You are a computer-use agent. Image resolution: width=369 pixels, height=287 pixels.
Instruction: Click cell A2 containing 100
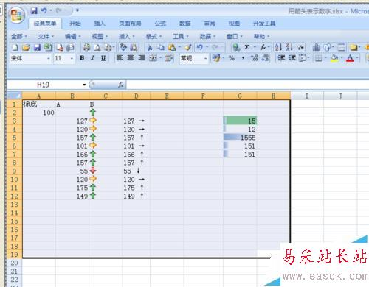39,113
